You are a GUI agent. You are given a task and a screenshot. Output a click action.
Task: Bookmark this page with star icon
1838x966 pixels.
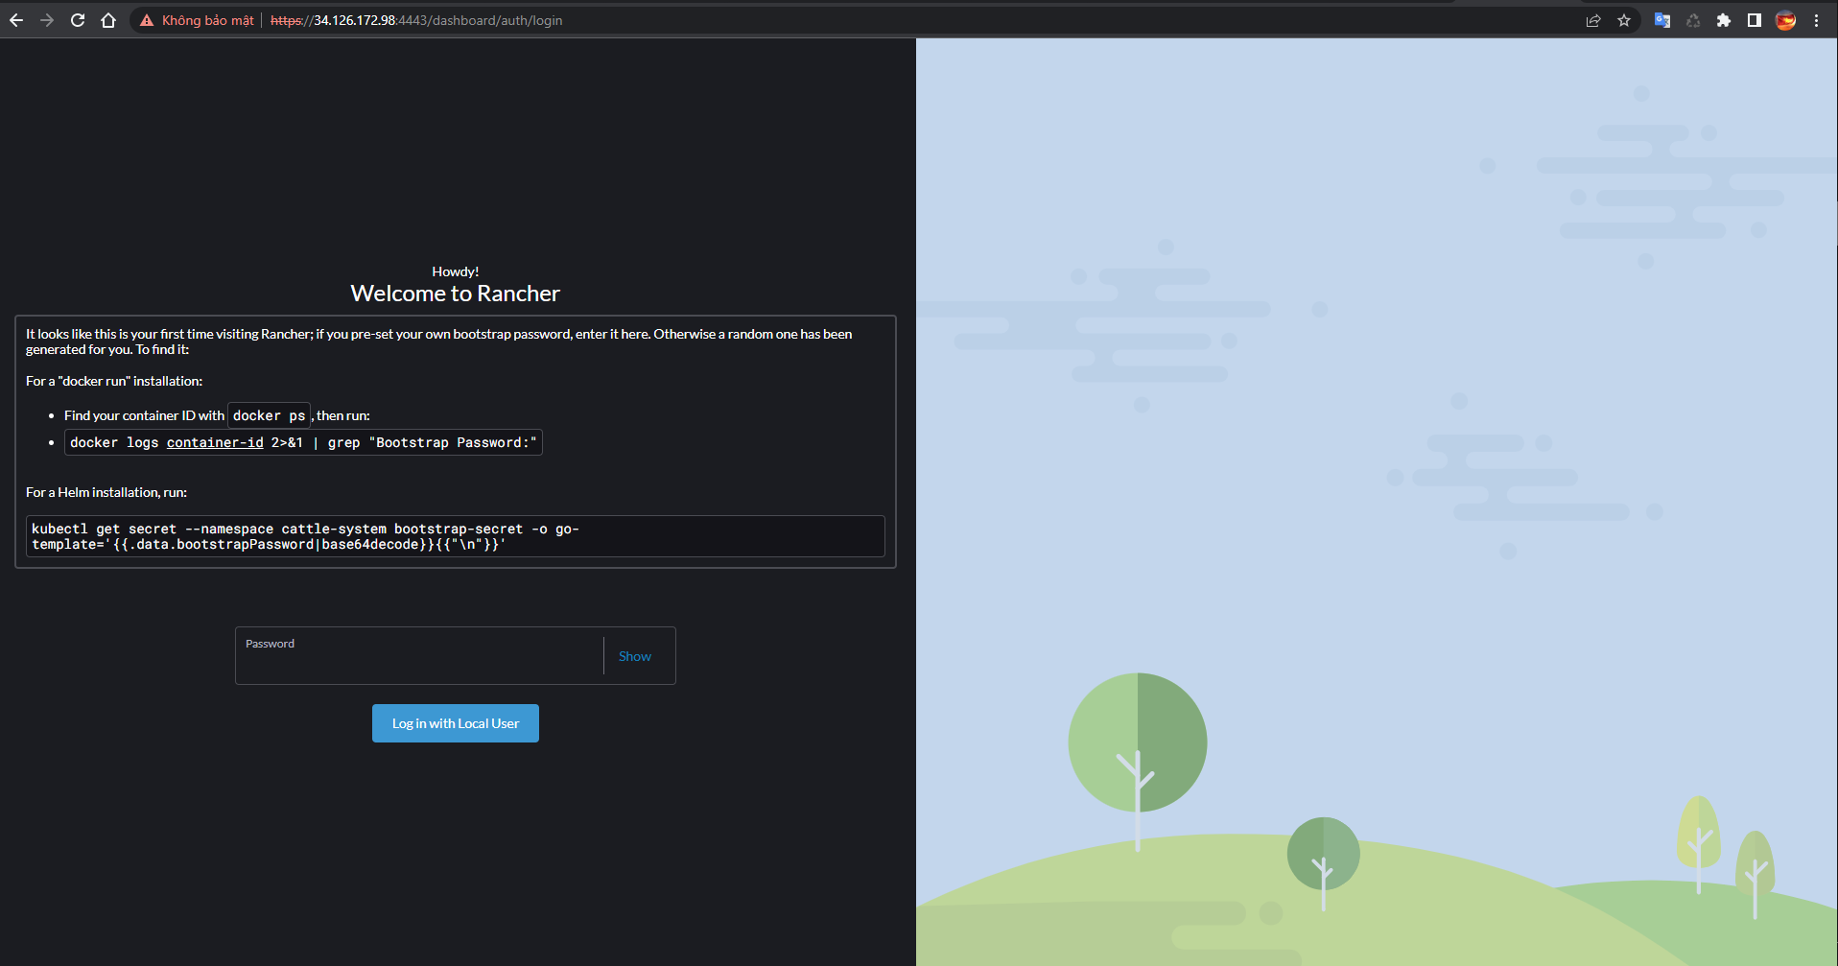[1624, 20]
